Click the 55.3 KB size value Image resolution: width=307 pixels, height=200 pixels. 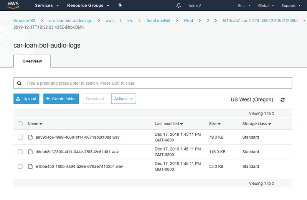(216, 167)
